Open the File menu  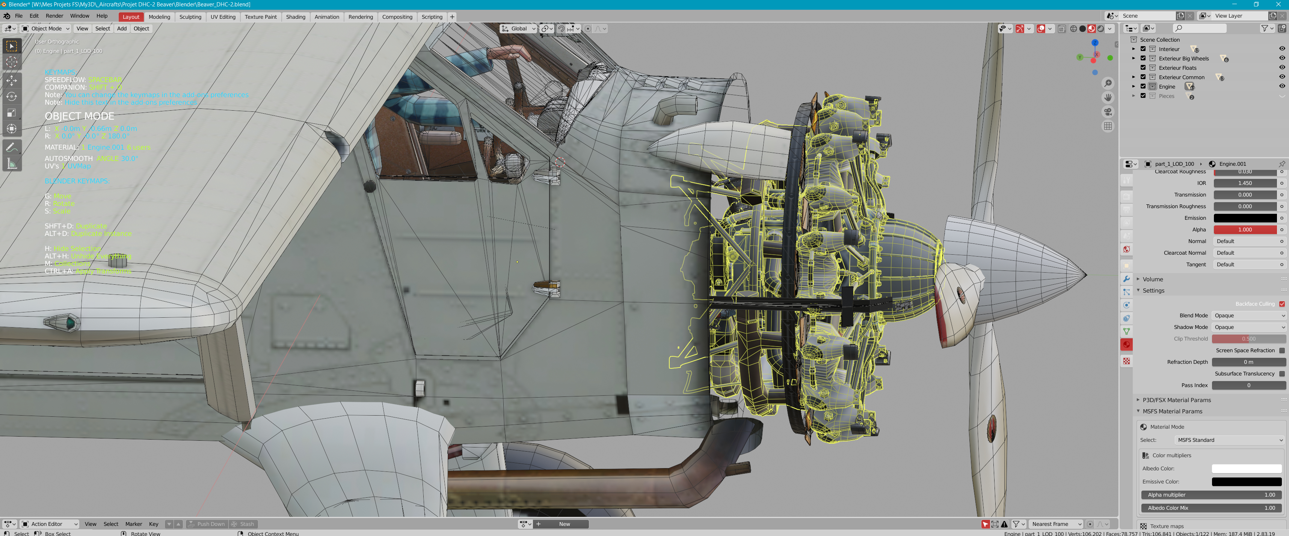(x=18, y=16)
